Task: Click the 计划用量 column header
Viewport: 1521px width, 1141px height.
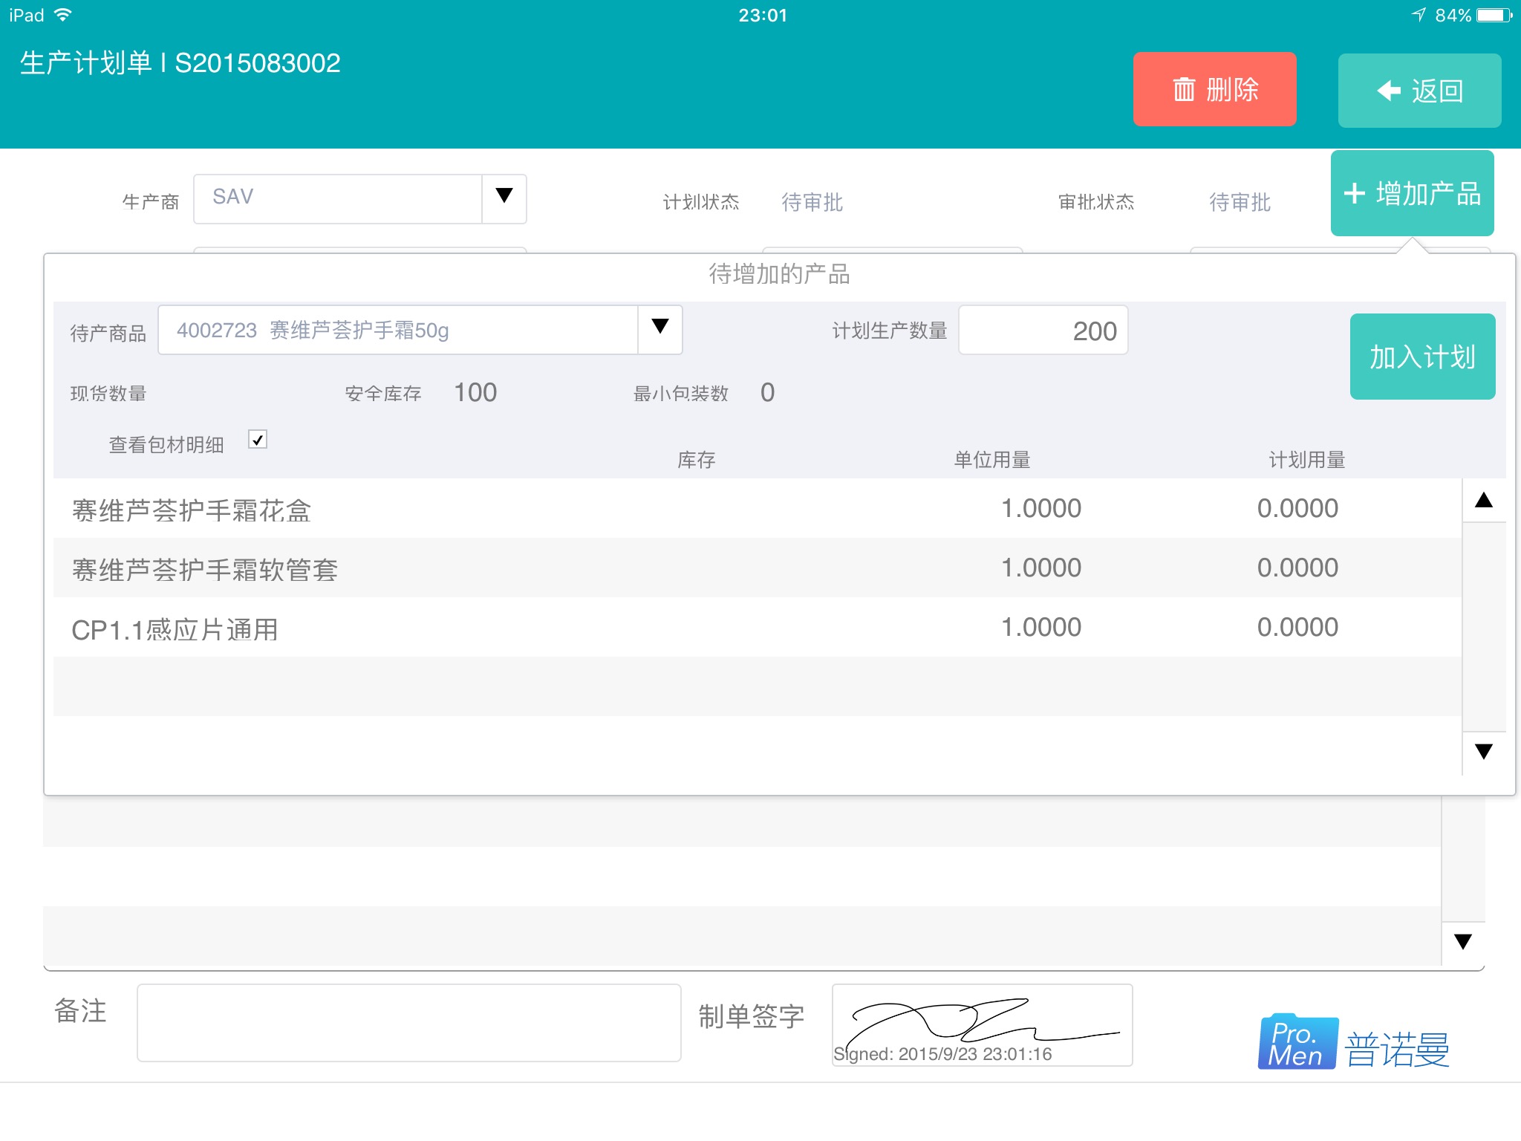Action: 1306,460
